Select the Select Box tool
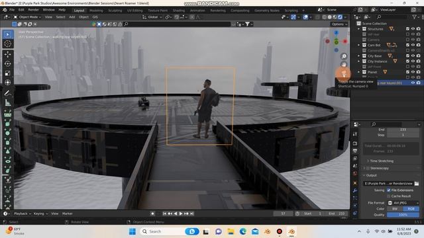 pyautogui.click(x=8, y=34)
